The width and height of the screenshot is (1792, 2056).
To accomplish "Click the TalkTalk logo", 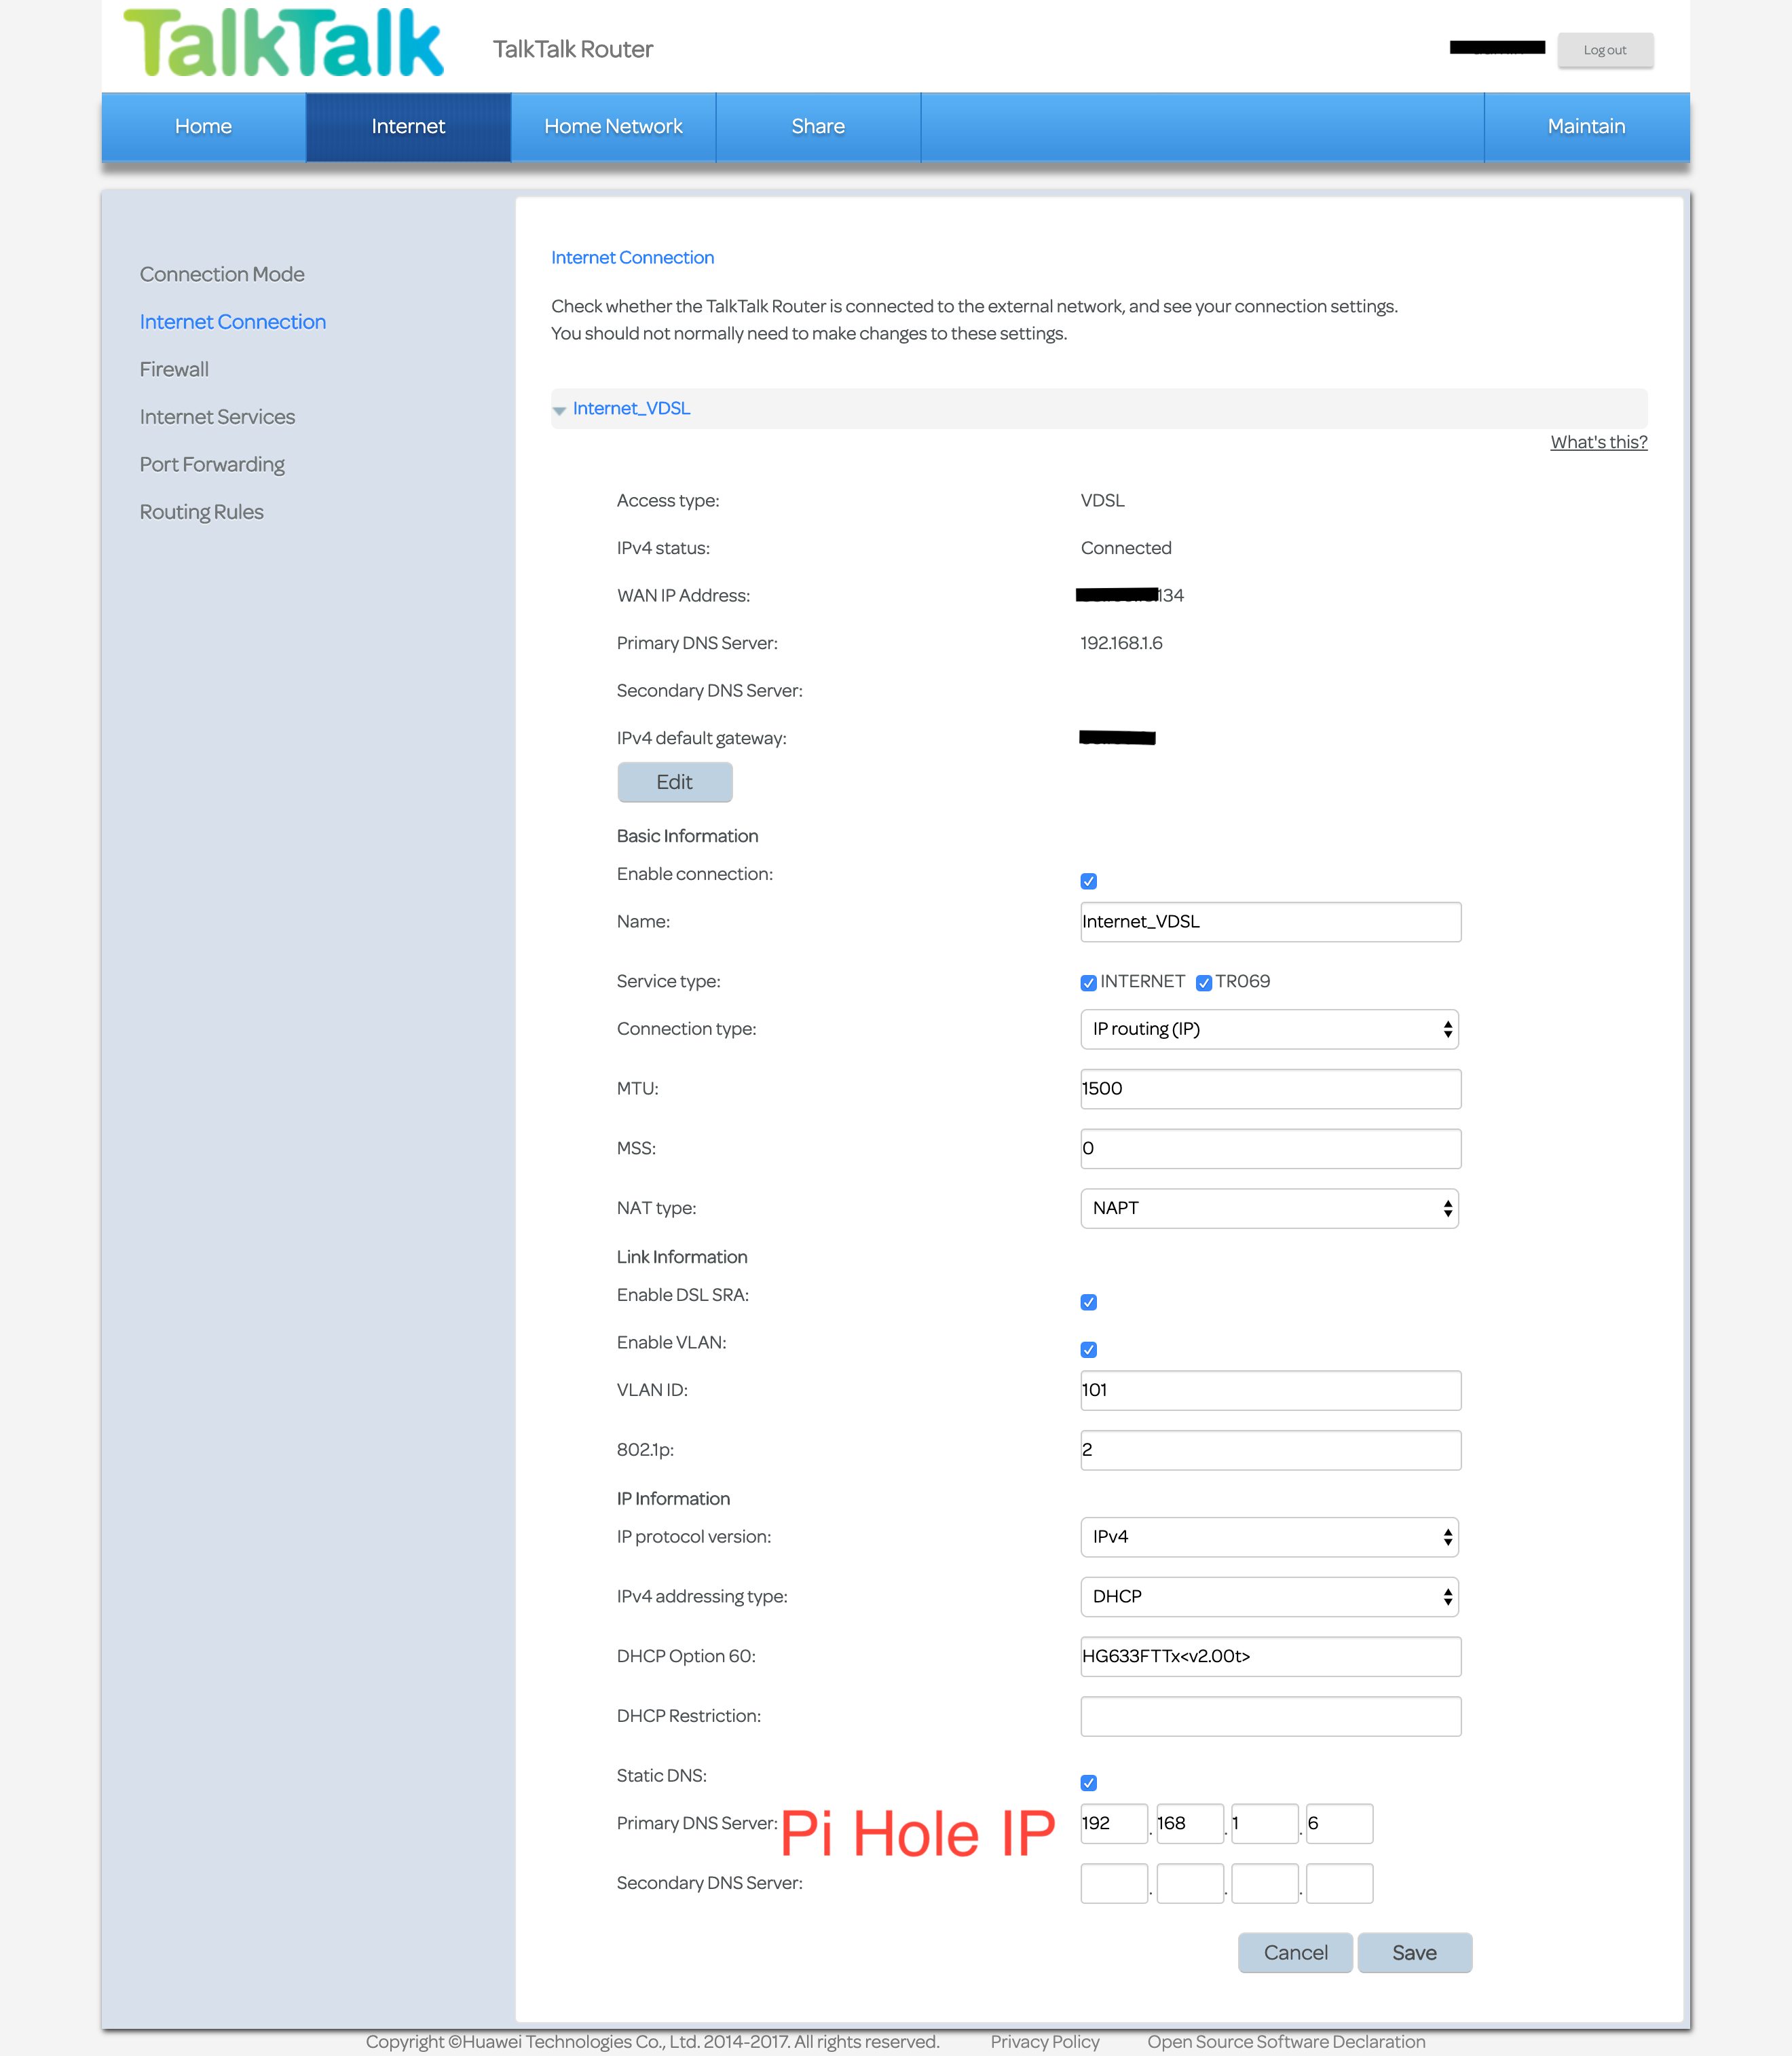I will point(283,43).
